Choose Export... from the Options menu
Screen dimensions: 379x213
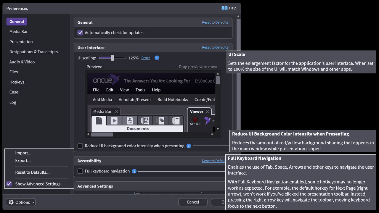[x=23, y=161]
